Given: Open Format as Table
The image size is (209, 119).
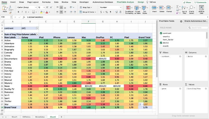Looking at the screenshot, I should pos(137,10).
